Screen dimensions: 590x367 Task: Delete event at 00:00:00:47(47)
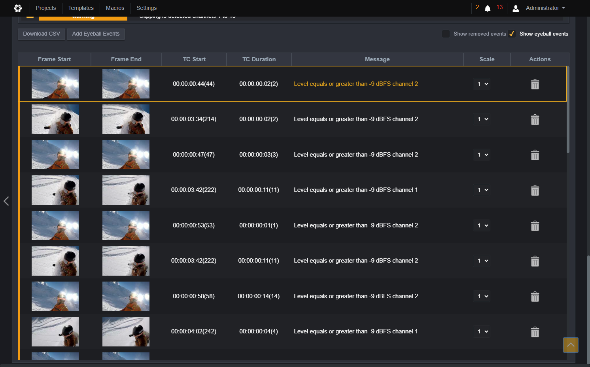click(535, 155)
